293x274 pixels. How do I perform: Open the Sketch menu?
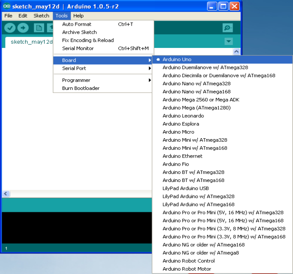click(41, 16)
